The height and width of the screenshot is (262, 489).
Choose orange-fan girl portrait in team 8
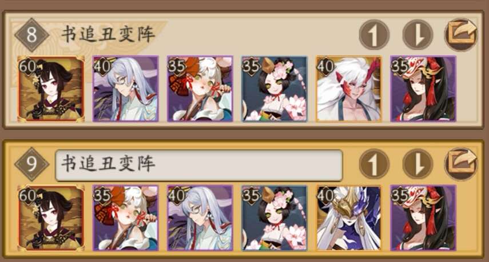pyautogui.click(x=200, y=88)
